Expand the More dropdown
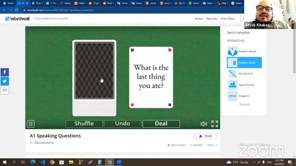Viewport: 296px width, 166px height. [x=212, y=145]
